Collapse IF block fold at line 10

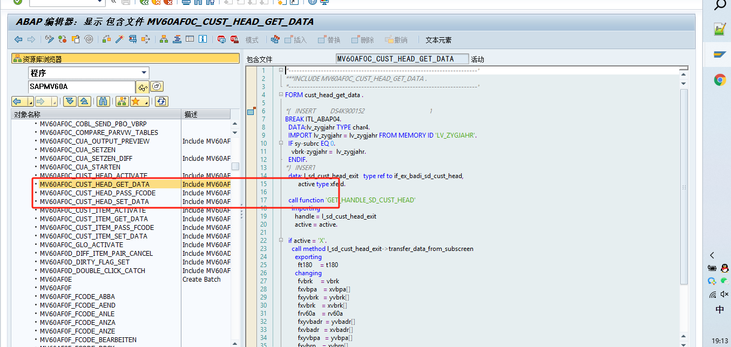pos(281,144)
